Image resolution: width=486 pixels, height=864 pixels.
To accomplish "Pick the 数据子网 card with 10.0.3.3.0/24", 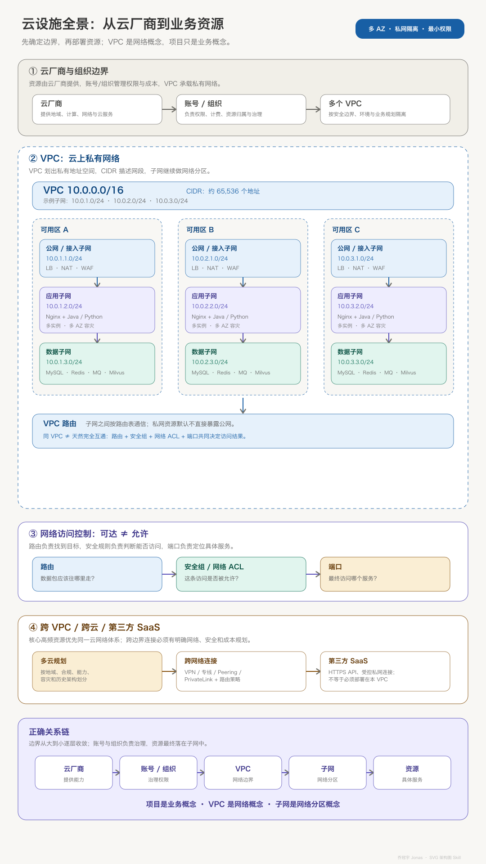I will pyautogui.click(x=389, y=364).
